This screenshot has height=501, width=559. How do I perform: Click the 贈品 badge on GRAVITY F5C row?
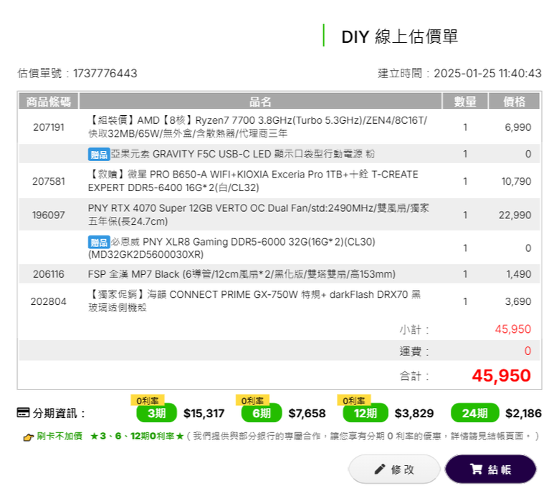pos(99,155)
